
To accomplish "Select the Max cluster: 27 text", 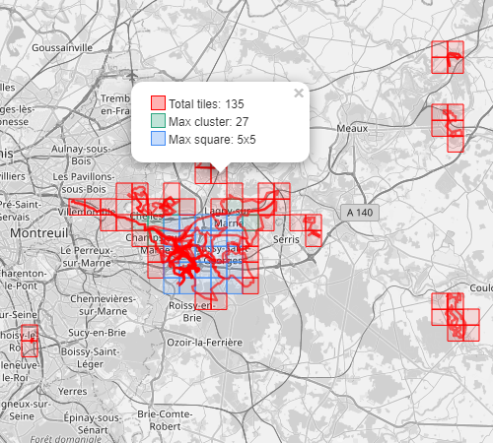I will [209, 122].
